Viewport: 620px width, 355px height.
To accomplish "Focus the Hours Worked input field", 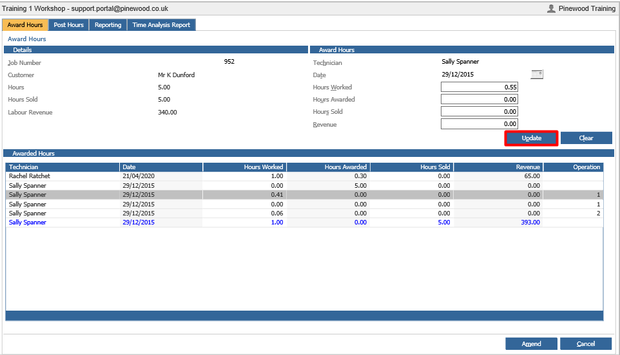I will pos(480,87).
